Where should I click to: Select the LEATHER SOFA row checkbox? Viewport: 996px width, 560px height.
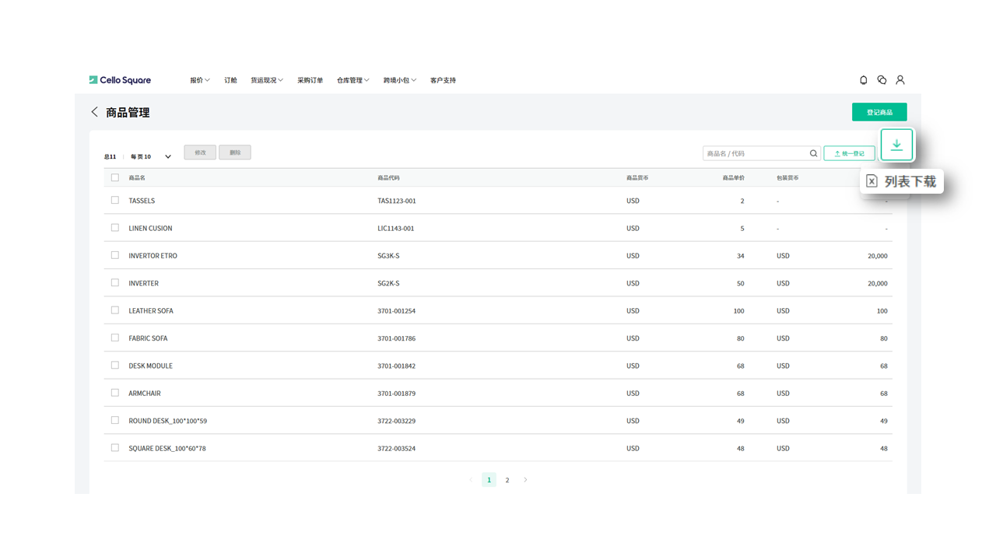click(115, 310)
